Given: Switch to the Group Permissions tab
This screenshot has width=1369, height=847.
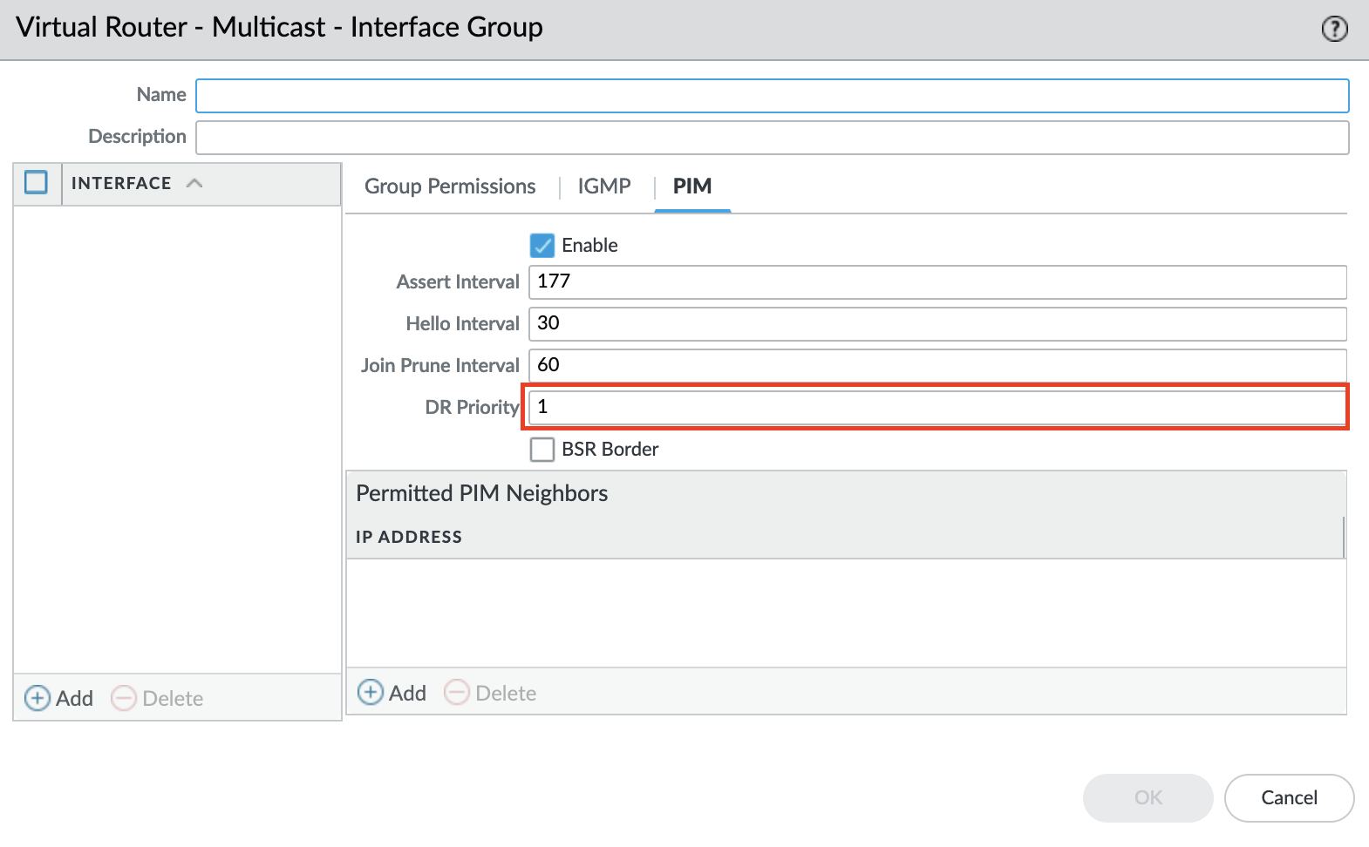Looking at the screenshot, I should tap(450, 186).
